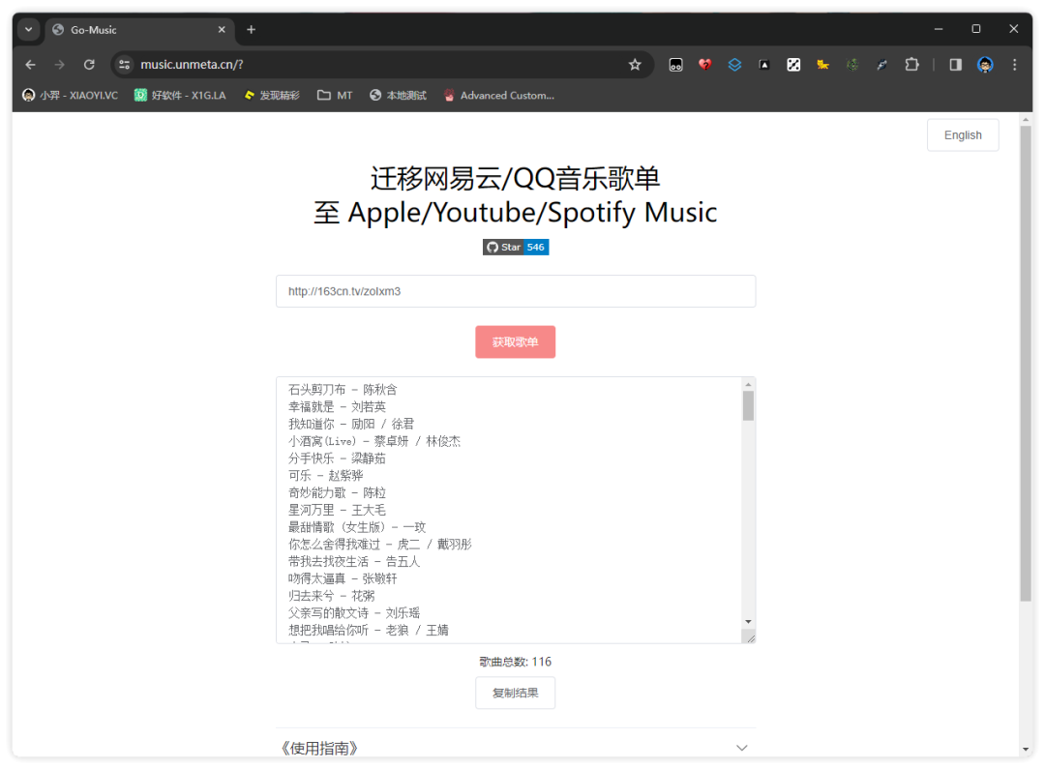Reload the current page
Screen dimensions: 1045x769
[89, 65]
